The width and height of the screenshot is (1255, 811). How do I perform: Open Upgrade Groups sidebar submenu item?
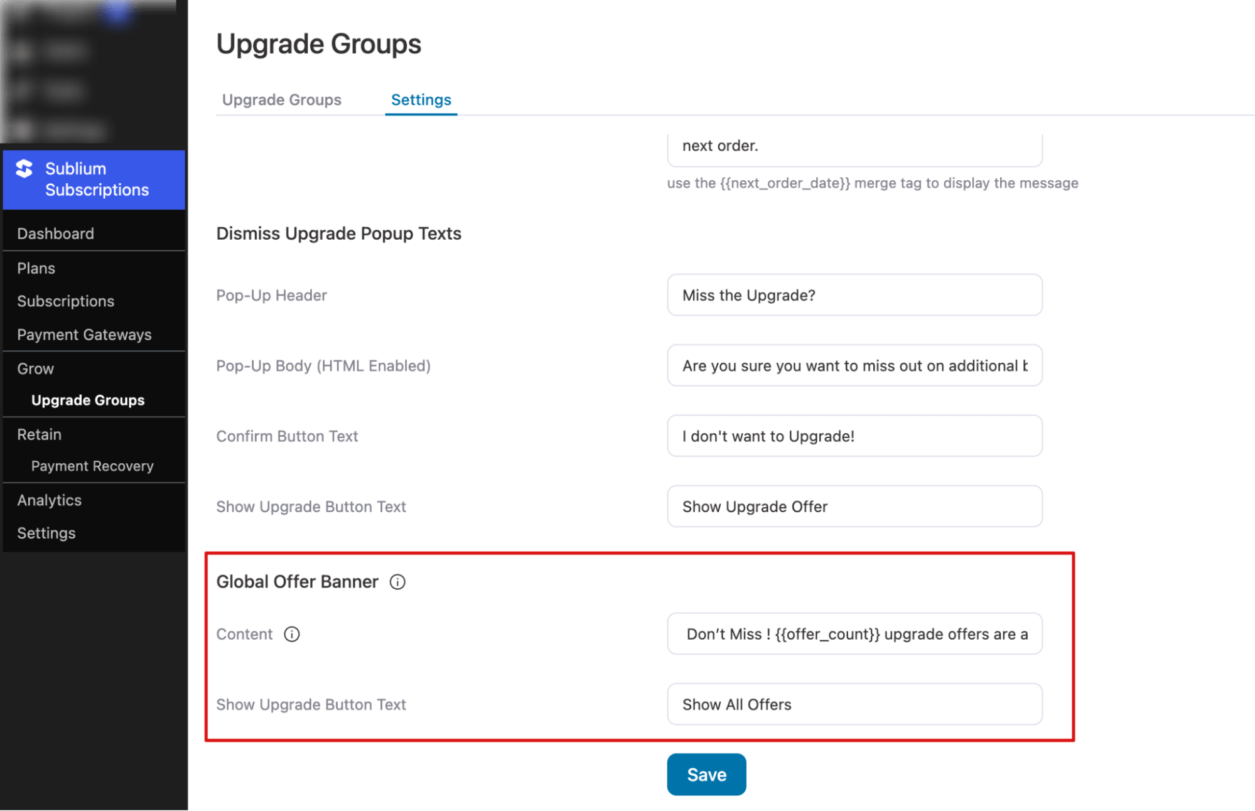coord(88,400)
